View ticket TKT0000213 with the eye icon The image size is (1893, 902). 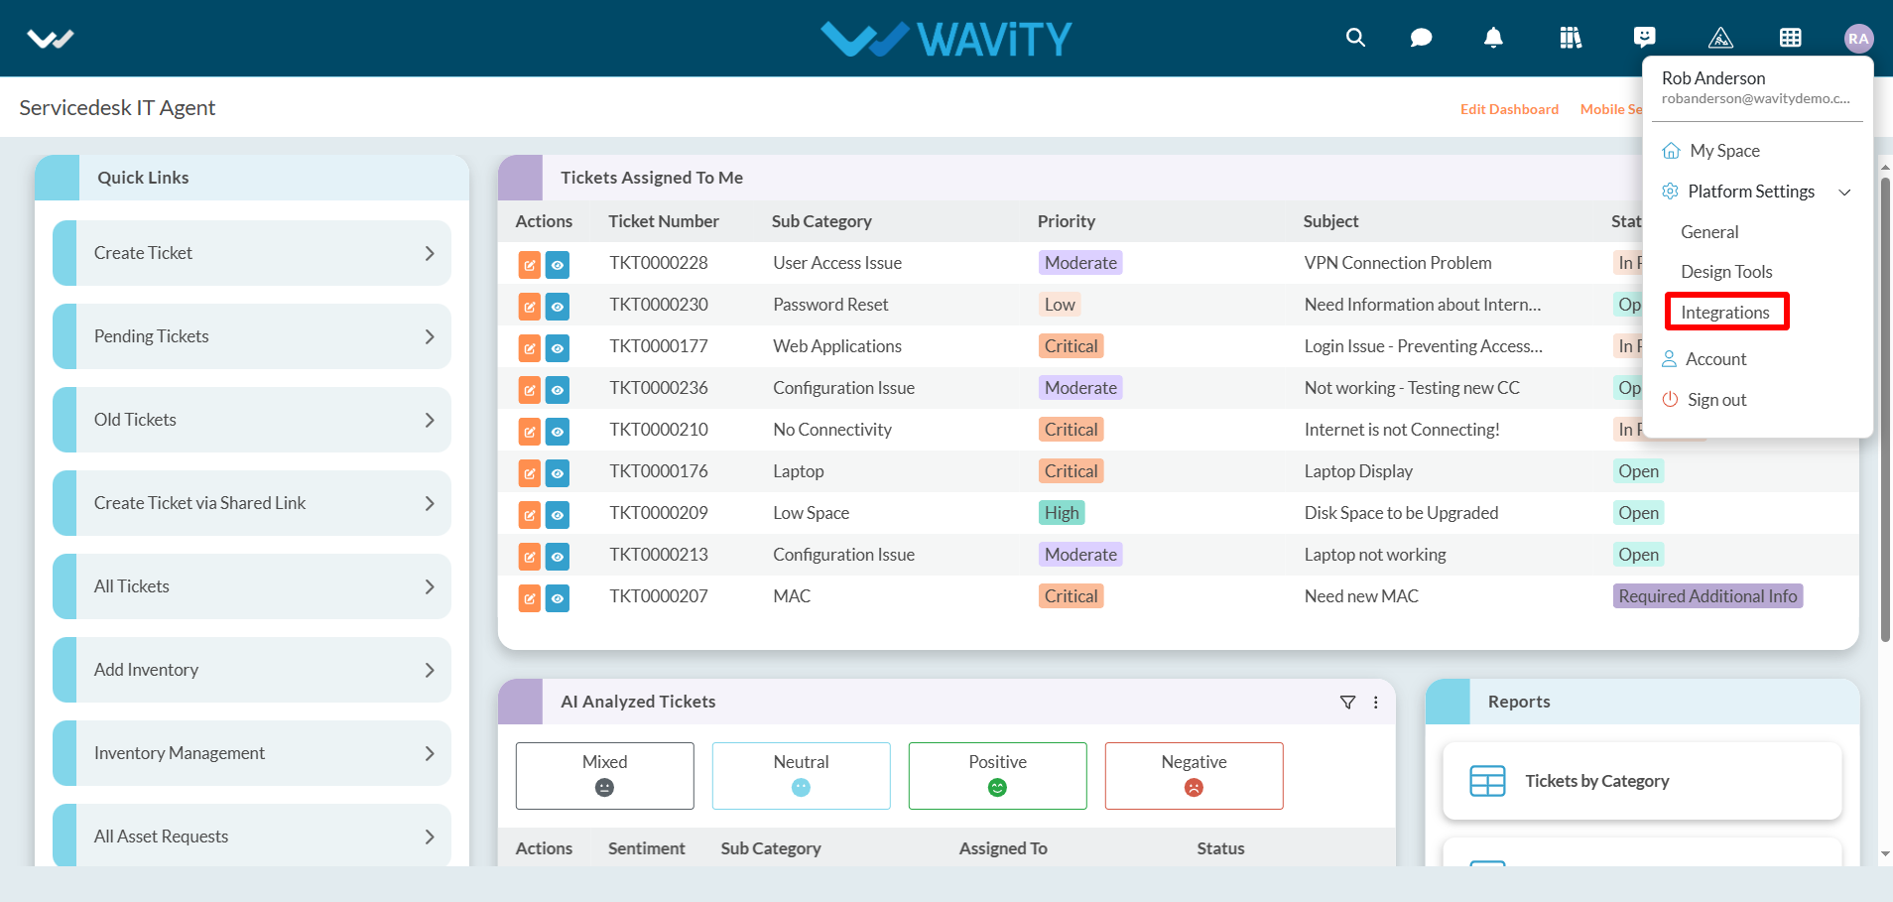click(x=558, y=557)
